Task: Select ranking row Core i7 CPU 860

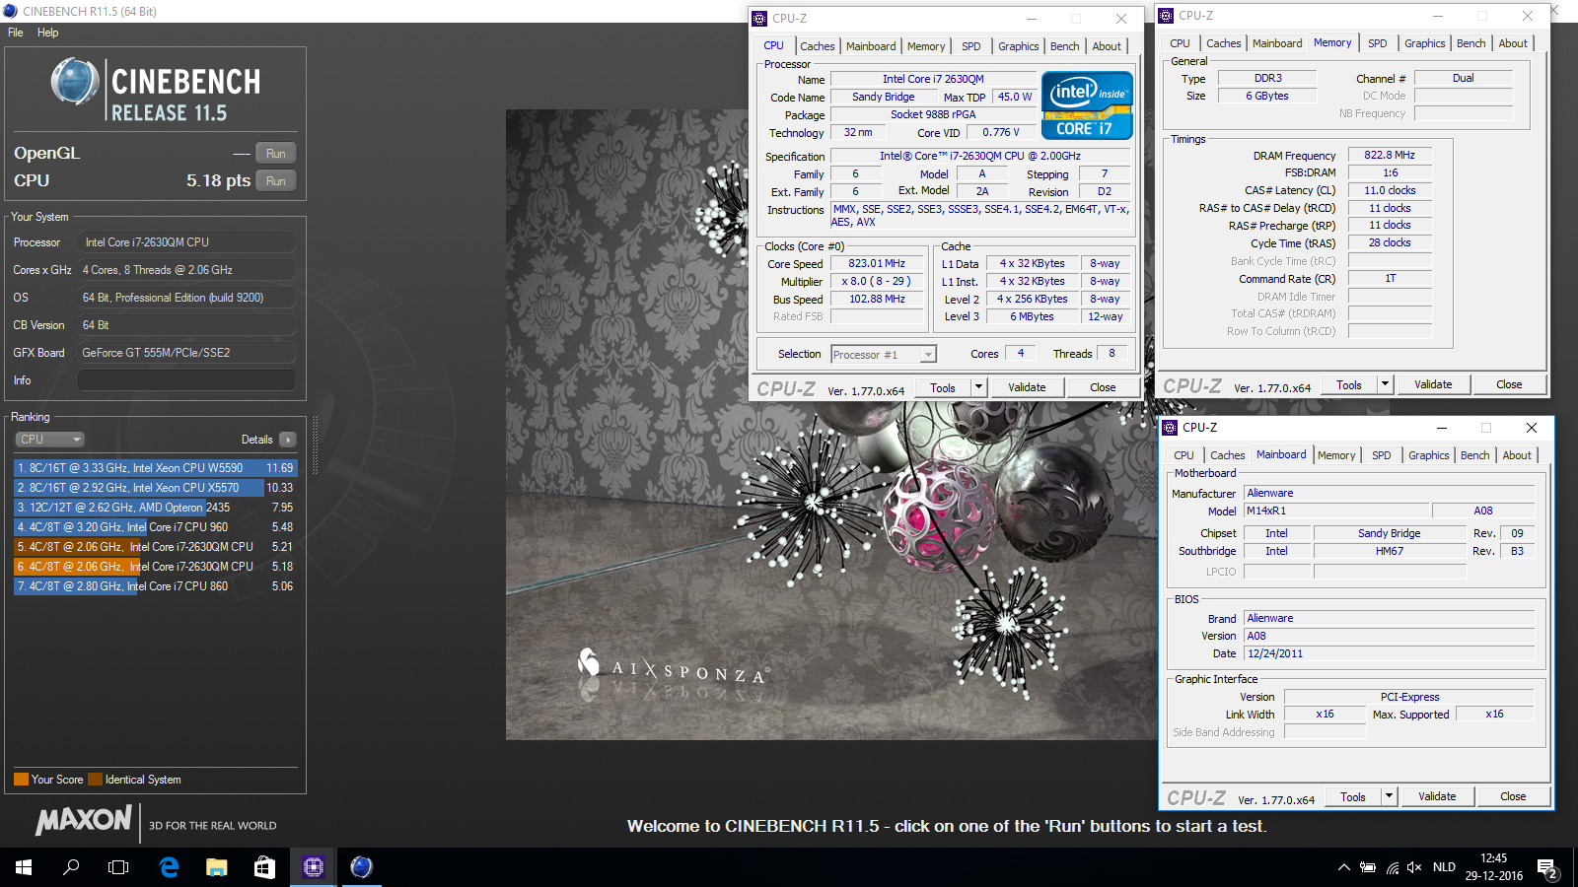Action: click(155, 586)
